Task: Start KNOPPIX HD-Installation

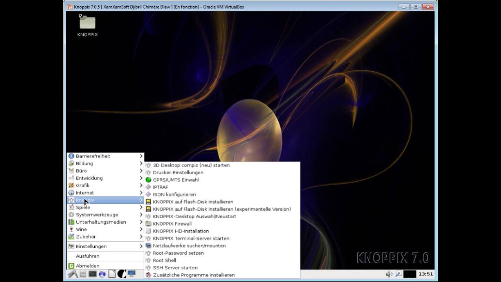Action: (x=222, y=231)
